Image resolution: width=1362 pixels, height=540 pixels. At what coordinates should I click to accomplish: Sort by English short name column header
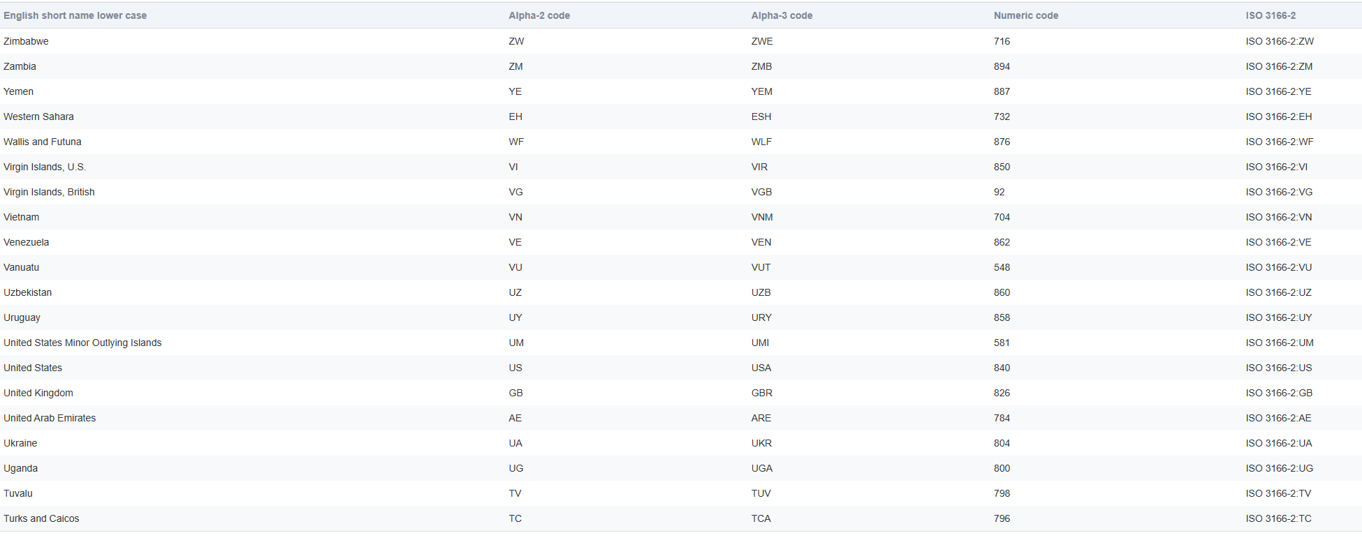click(x=75, y=15)
